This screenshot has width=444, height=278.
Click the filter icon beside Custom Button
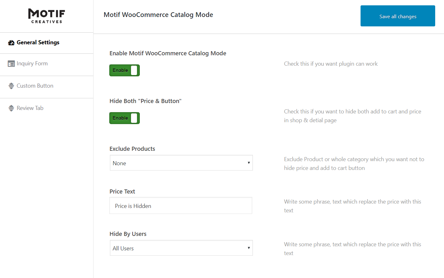coord(11,85)
